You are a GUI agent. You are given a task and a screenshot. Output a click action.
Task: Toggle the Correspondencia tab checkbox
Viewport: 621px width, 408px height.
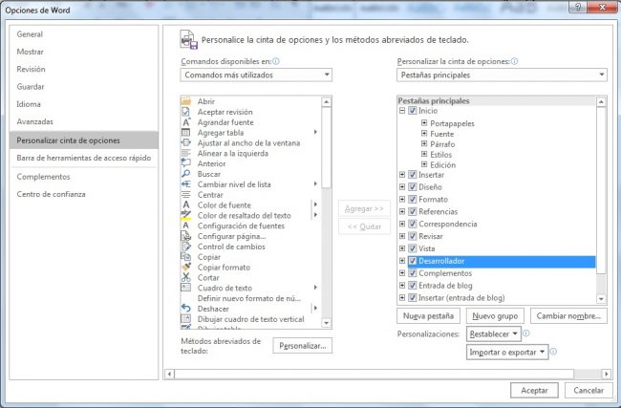point(413,224)
